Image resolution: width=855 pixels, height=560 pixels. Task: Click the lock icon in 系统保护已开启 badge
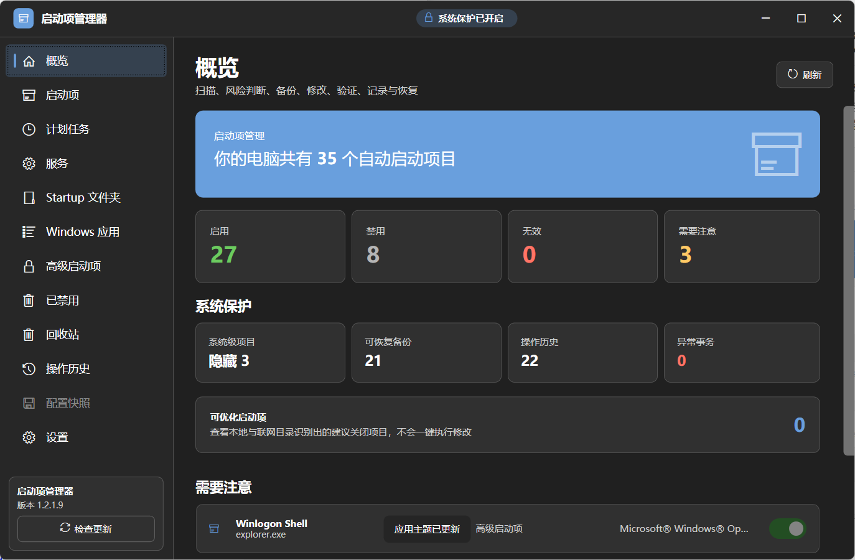[429, 18]
